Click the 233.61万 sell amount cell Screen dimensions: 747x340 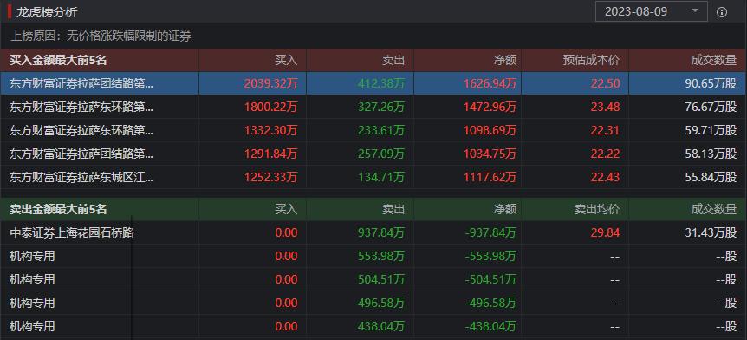click(x=381, y=130)
